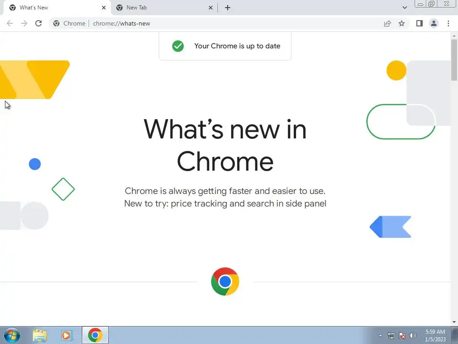Viewport: 458px width, 344px height.
Task: Open the Chrome three-dot menu
Action: (x=448, y=23)
